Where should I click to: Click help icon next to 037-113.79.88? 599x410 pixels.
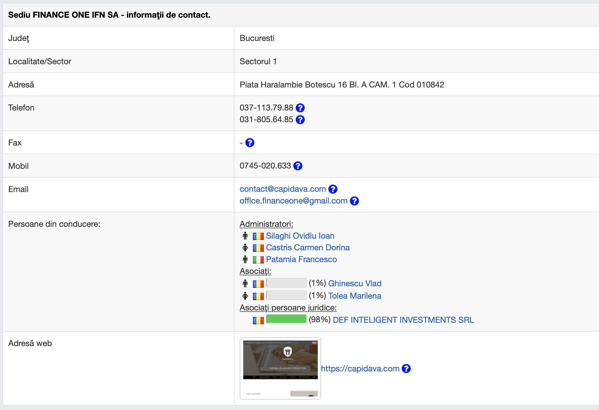300,108
